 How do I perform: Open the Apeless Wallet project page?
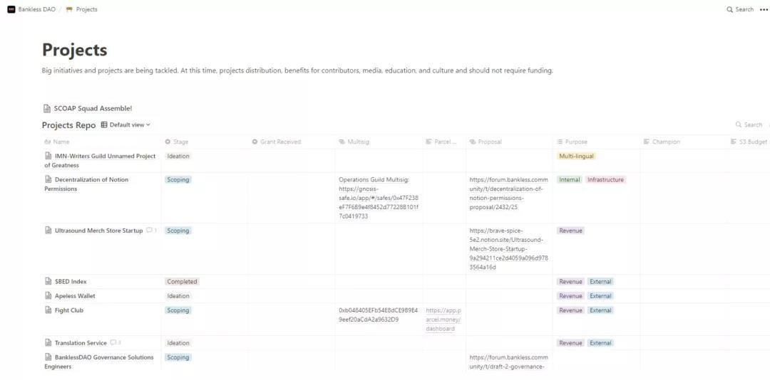point(75,296)
